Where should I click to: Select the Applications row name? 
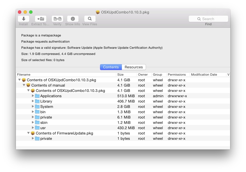(x=51, y=96)
